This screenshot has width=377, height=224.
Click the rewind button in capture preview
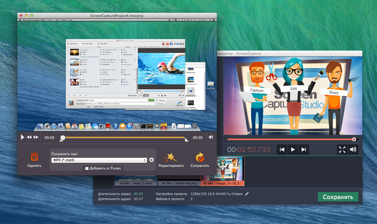(x=29, y=137)
